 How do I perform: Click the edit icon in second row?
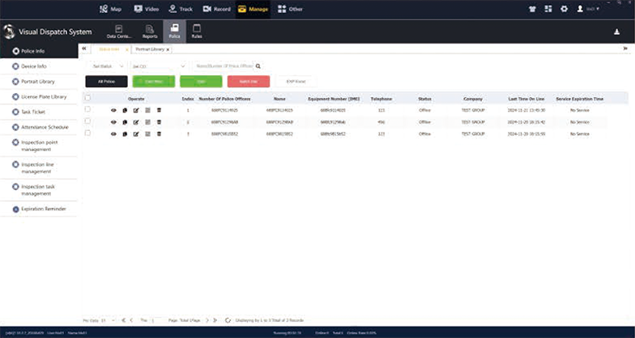[136, 121]
